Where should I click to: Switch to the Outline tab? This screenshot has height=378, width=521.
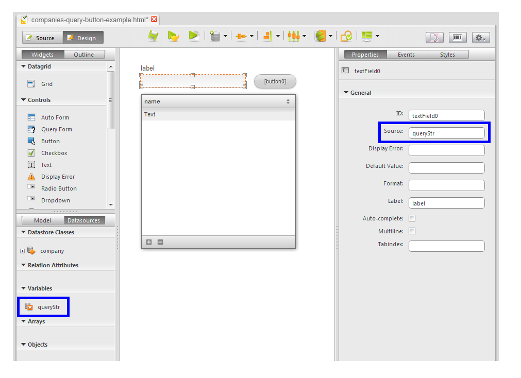point(83,55)
